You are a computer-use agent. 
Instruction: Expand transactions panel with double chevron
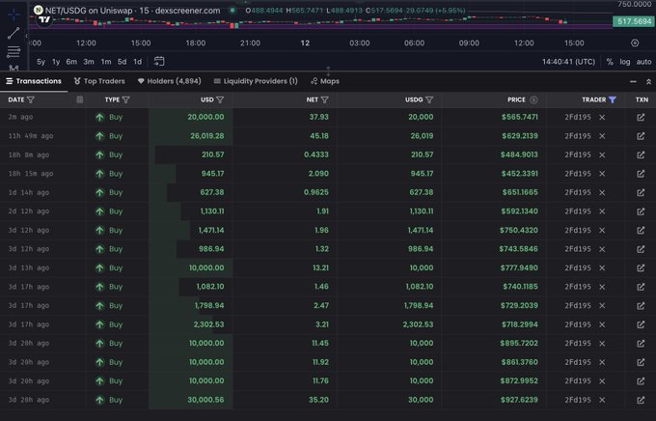coord(648,82)
